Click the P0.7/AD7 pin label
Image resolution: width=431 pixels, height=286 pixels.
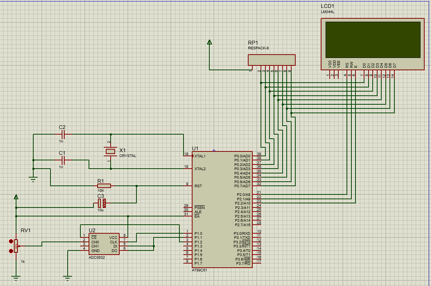click(x=242, y=186)
